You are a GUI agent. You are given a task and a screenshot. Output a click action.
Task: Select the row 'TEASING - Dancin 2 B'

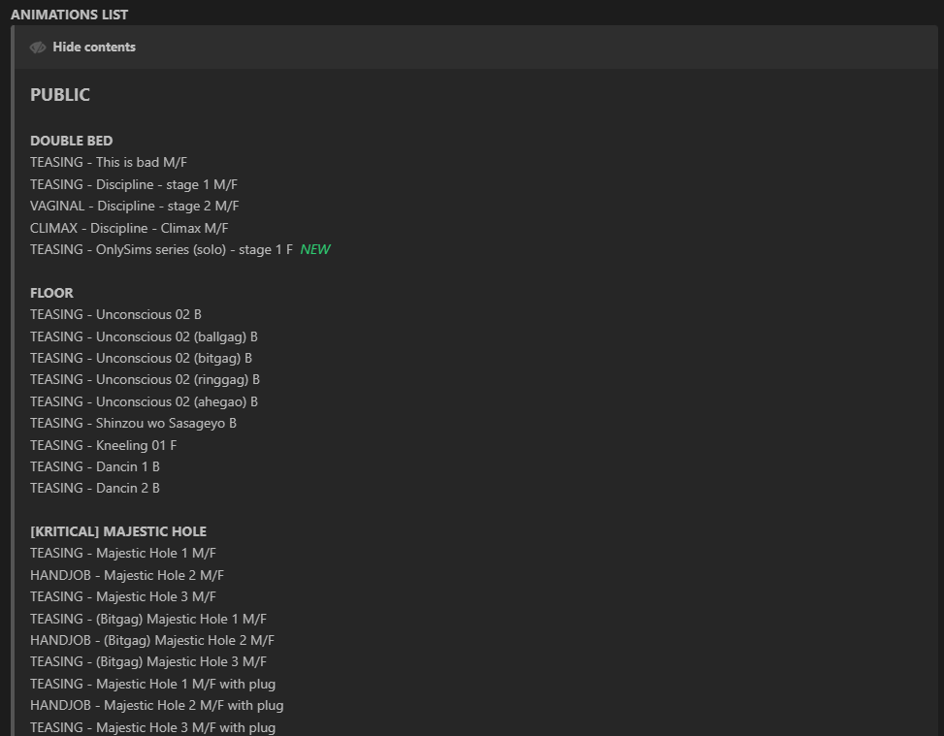pyautogui.click(x=95, y=488)
